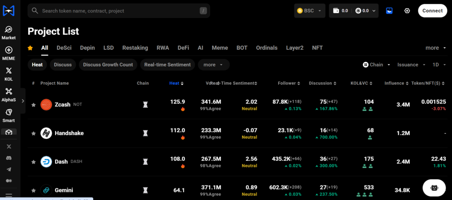
Task: Expand the Chain filter dropdown
Action: tap(377, 65)
